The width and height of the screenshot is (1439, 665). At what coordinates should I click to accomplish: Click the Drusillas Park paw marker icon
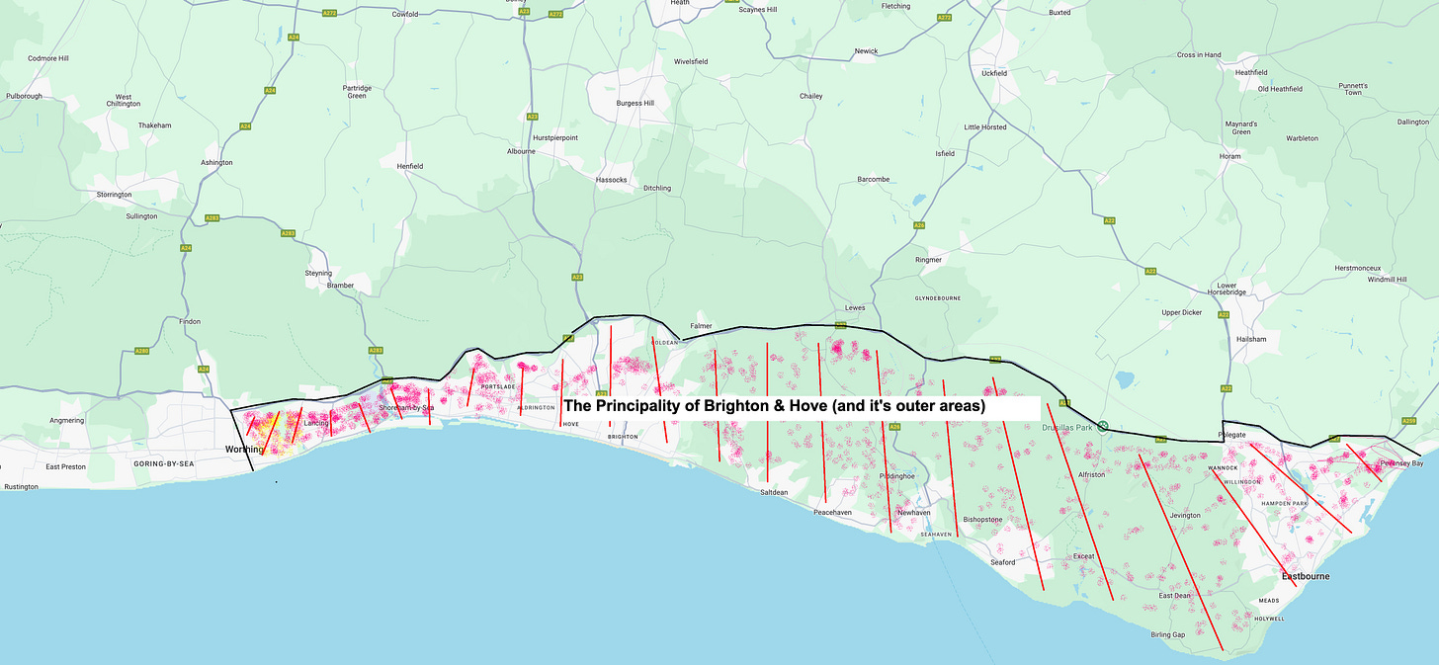tap(1103, 426)
